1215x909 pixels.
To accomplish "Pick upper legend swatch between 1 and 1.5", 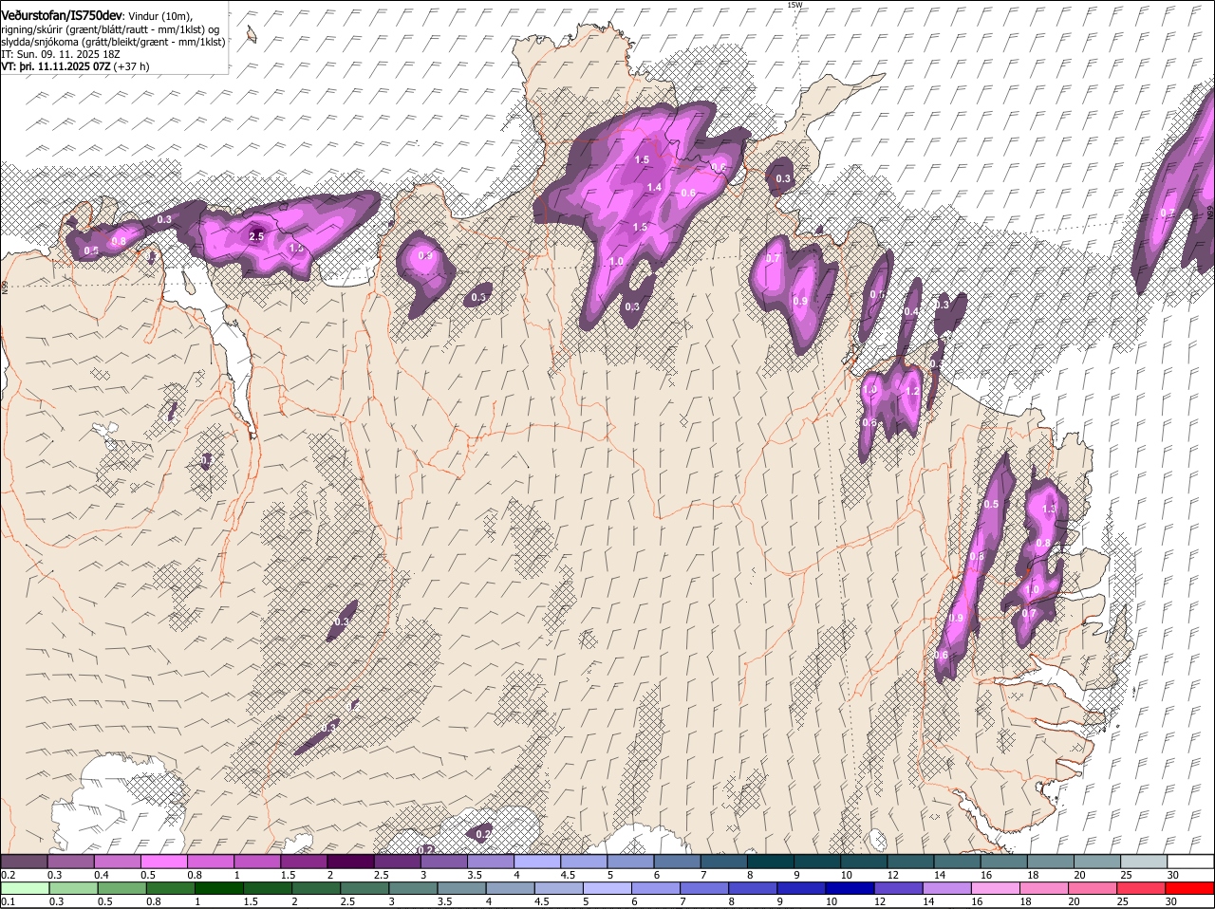I will [257, 862].
